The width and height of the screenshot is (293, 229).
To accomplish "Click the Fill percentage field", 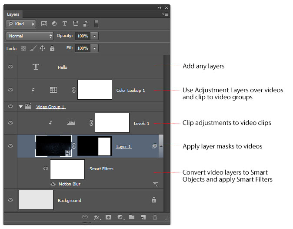I will point(83,48).
